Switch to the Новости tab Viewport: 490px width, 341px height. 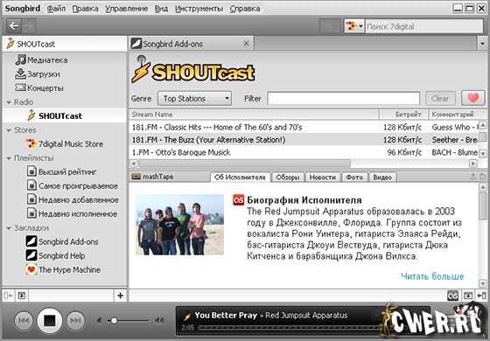323,177
